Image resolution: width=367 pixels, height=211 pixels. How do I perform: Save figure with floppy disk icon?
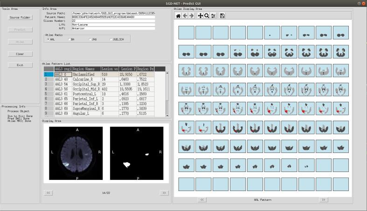pos(222,16)
